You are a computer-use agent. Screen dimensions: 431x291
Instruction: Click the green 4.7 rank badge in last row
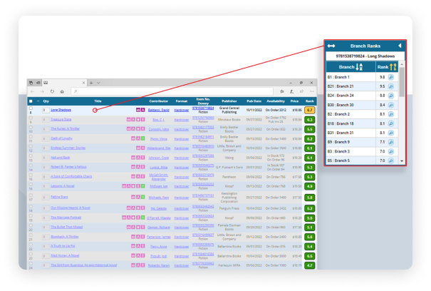click(310, 265)
